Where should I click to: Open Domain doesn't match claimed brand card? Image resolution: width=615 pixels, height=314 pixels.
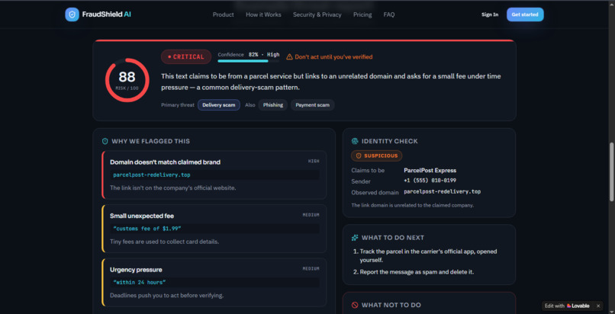[214, 175]
